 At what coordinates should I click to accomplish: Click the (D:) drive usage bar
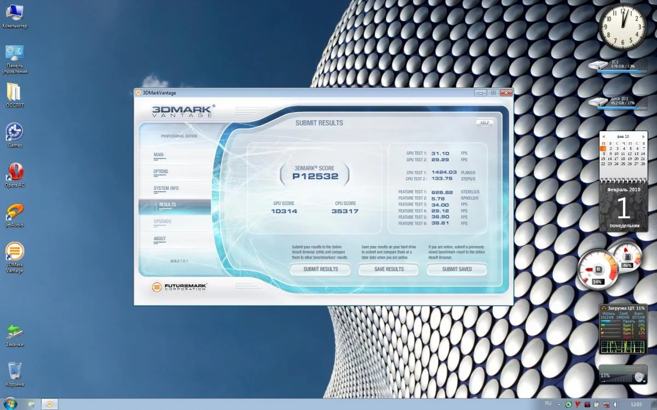click(622, 108)
